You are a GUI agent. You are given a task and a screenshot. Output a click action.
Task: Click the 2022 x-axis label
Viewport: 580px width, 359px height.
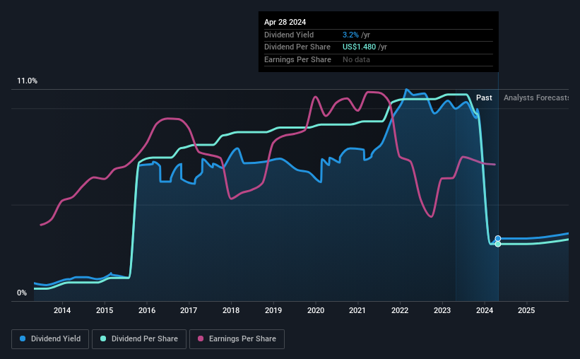click(400, 310)
